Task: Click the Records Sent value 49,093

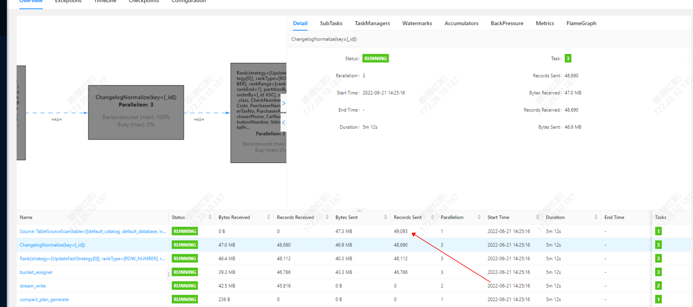Action: 400,231
